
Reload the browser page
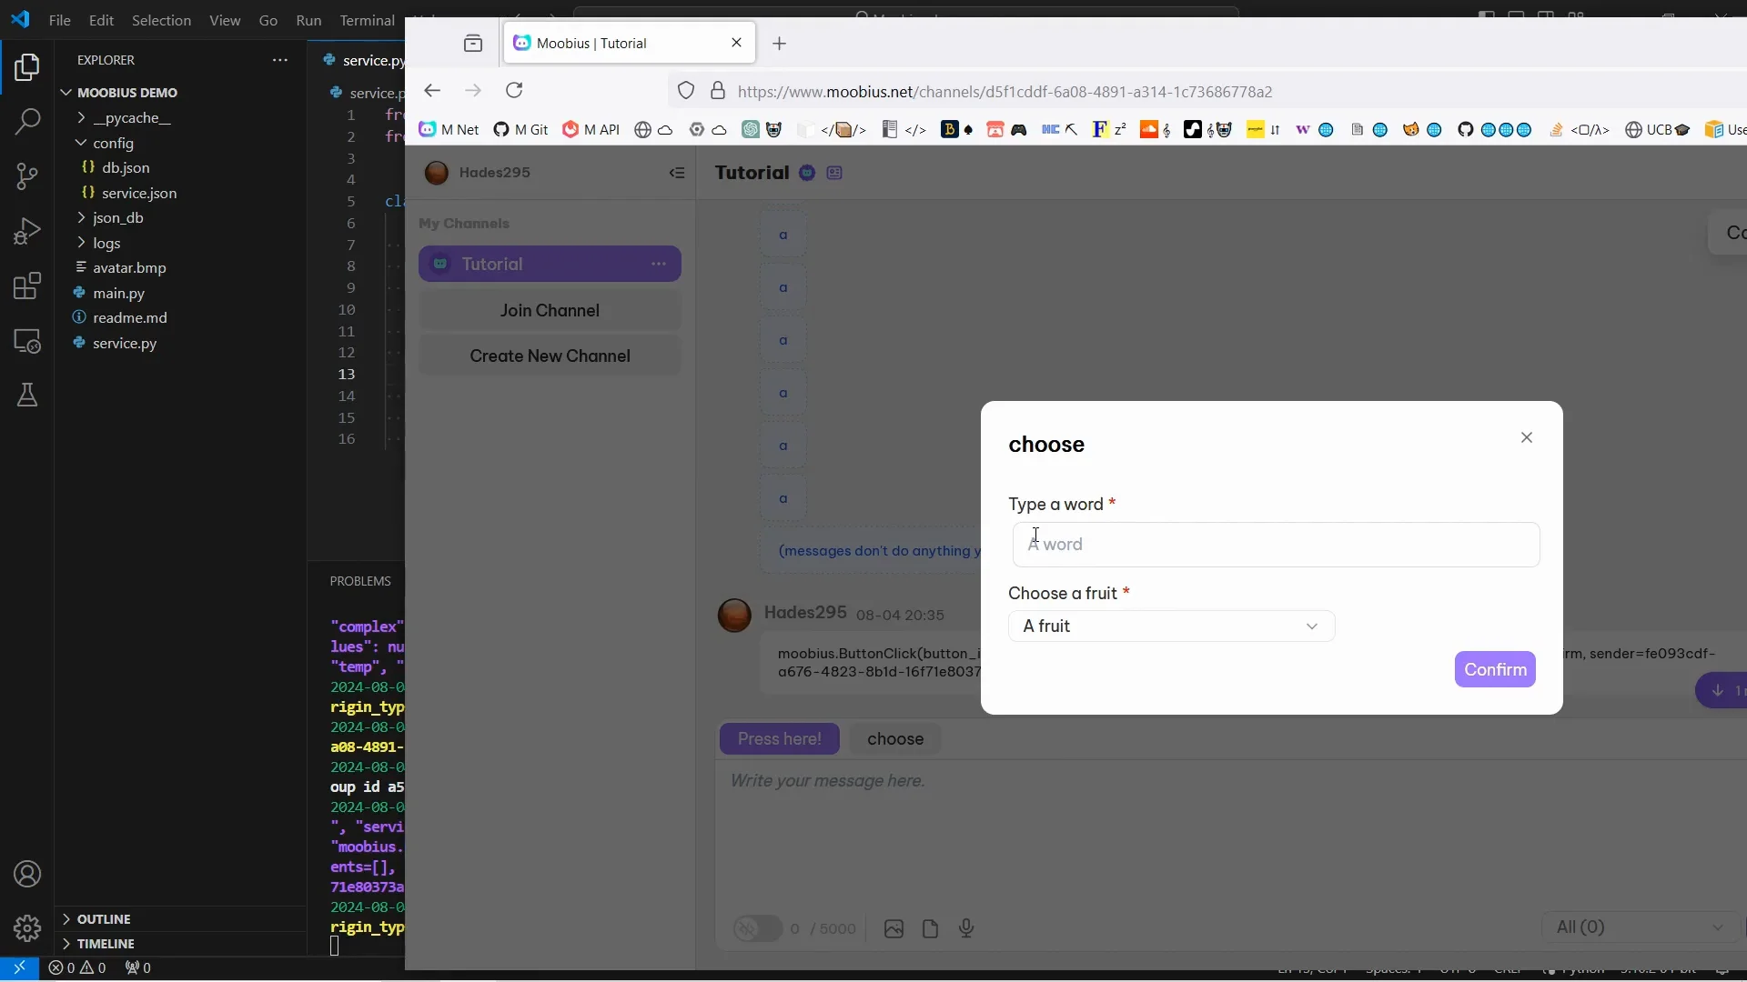(514, 90)
